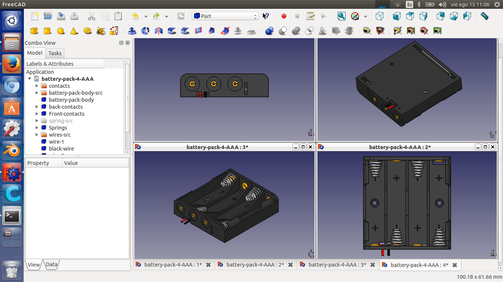Start macro recording with the red button

tap(284, 16)
